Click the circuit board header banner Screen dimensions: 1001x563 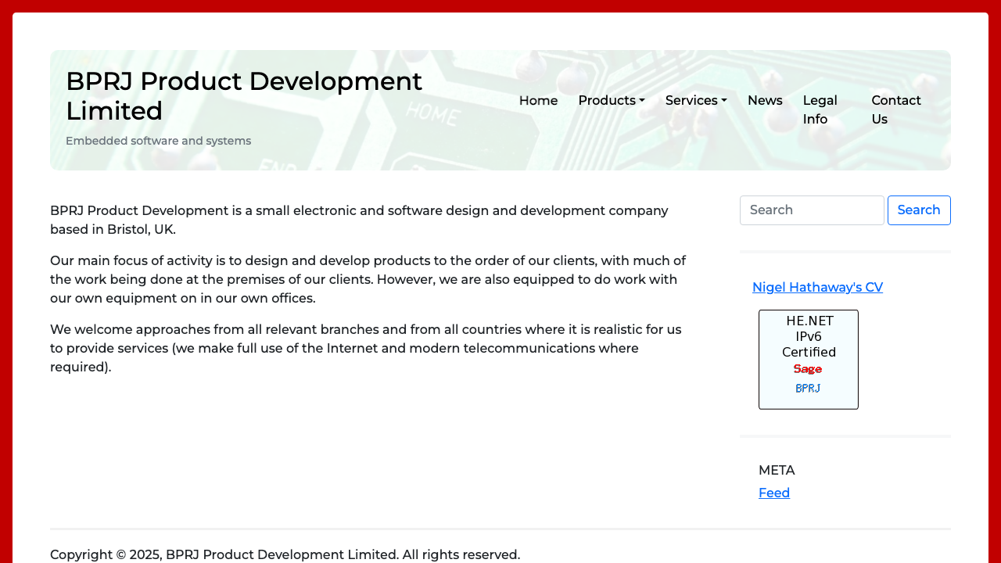(x=500, y=109)
